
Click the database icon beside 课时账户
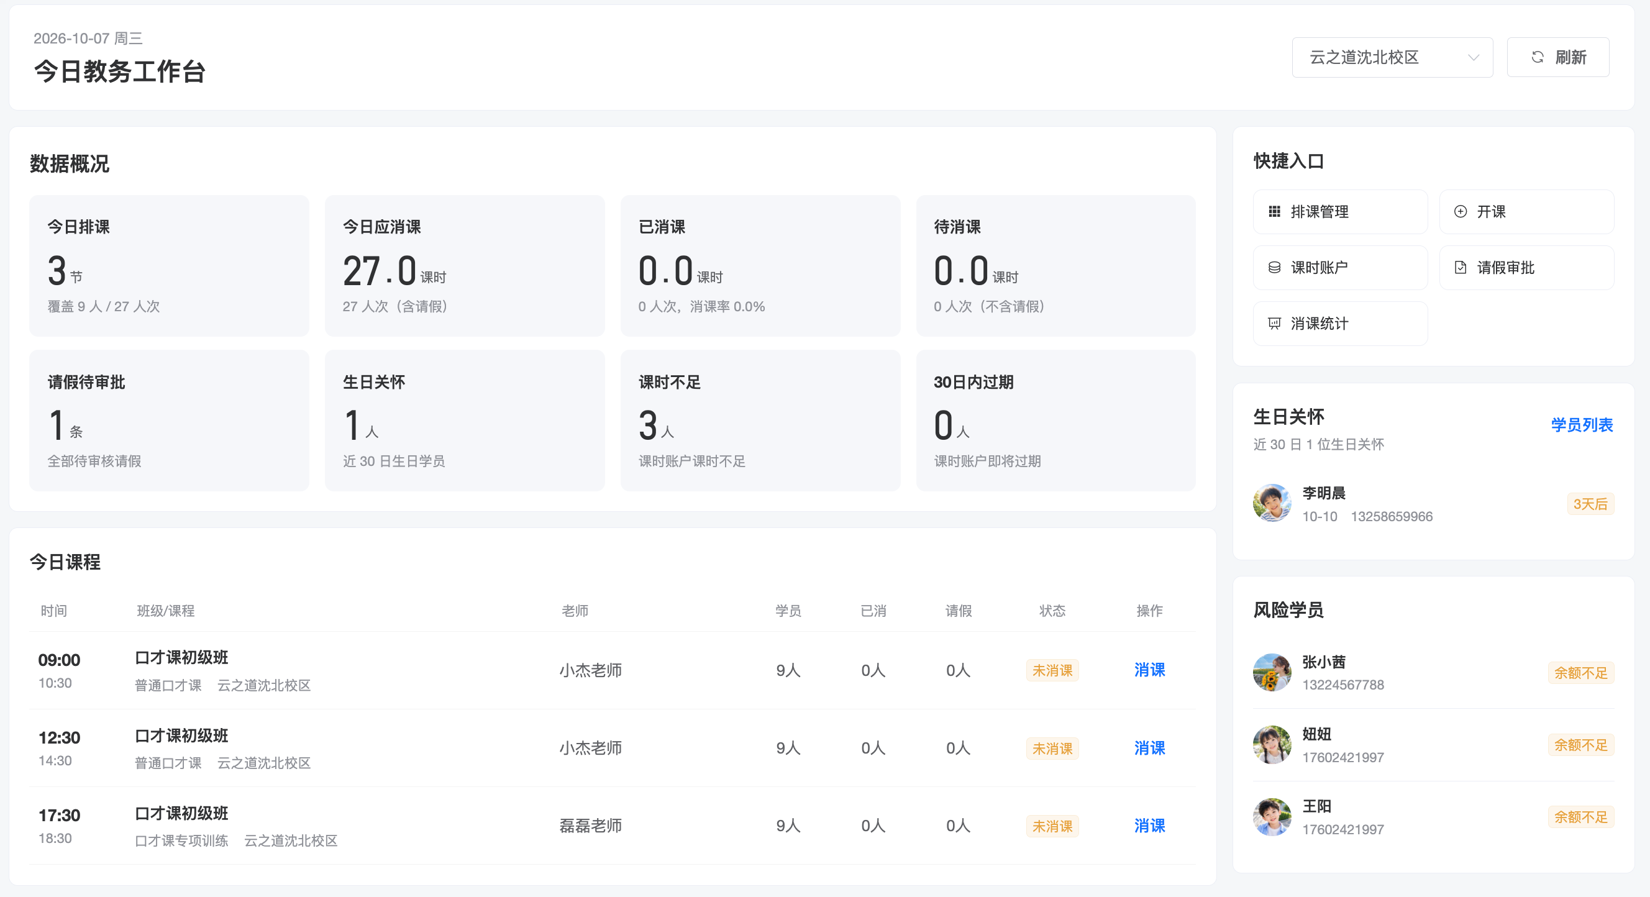click(x=1275, y=268)
